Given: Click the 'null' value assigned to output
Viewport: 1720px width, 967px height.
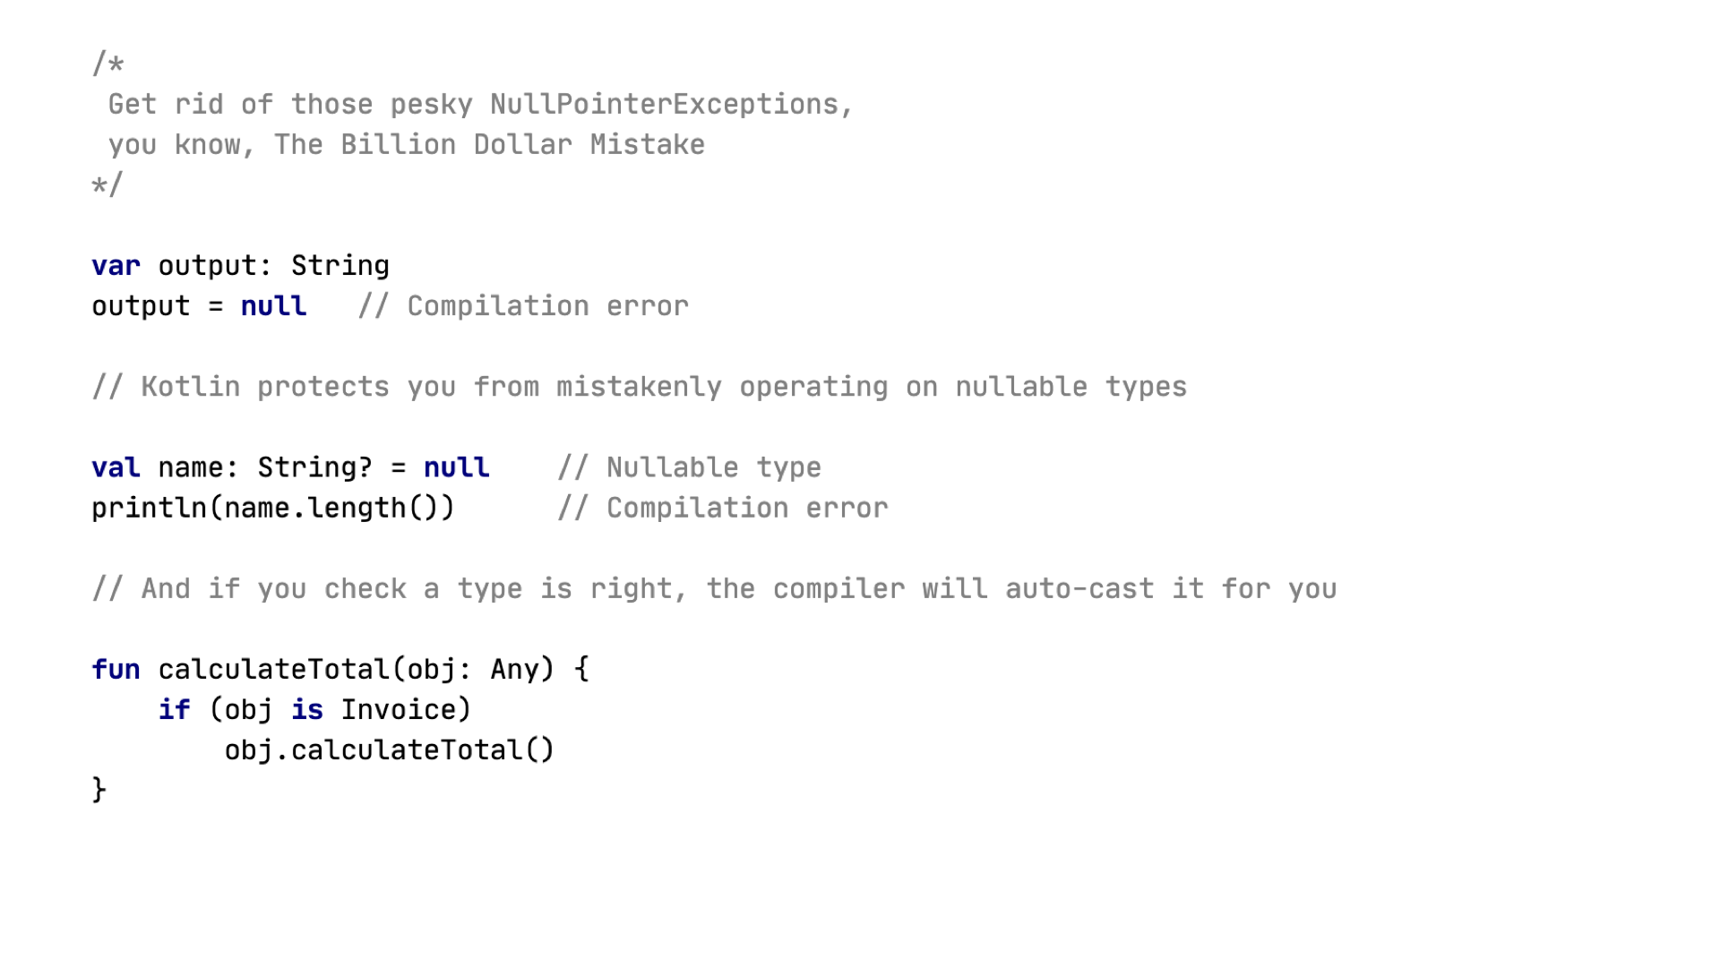Looking at the screenshot, I should tap(273, 306).
